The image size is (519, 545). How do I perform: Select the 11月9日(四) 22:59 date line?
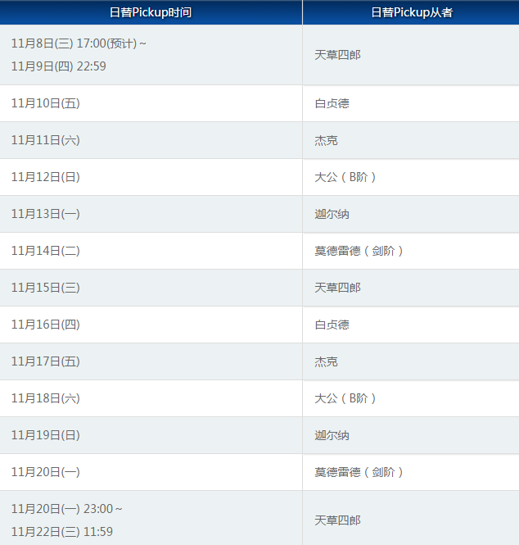(59, 66)
